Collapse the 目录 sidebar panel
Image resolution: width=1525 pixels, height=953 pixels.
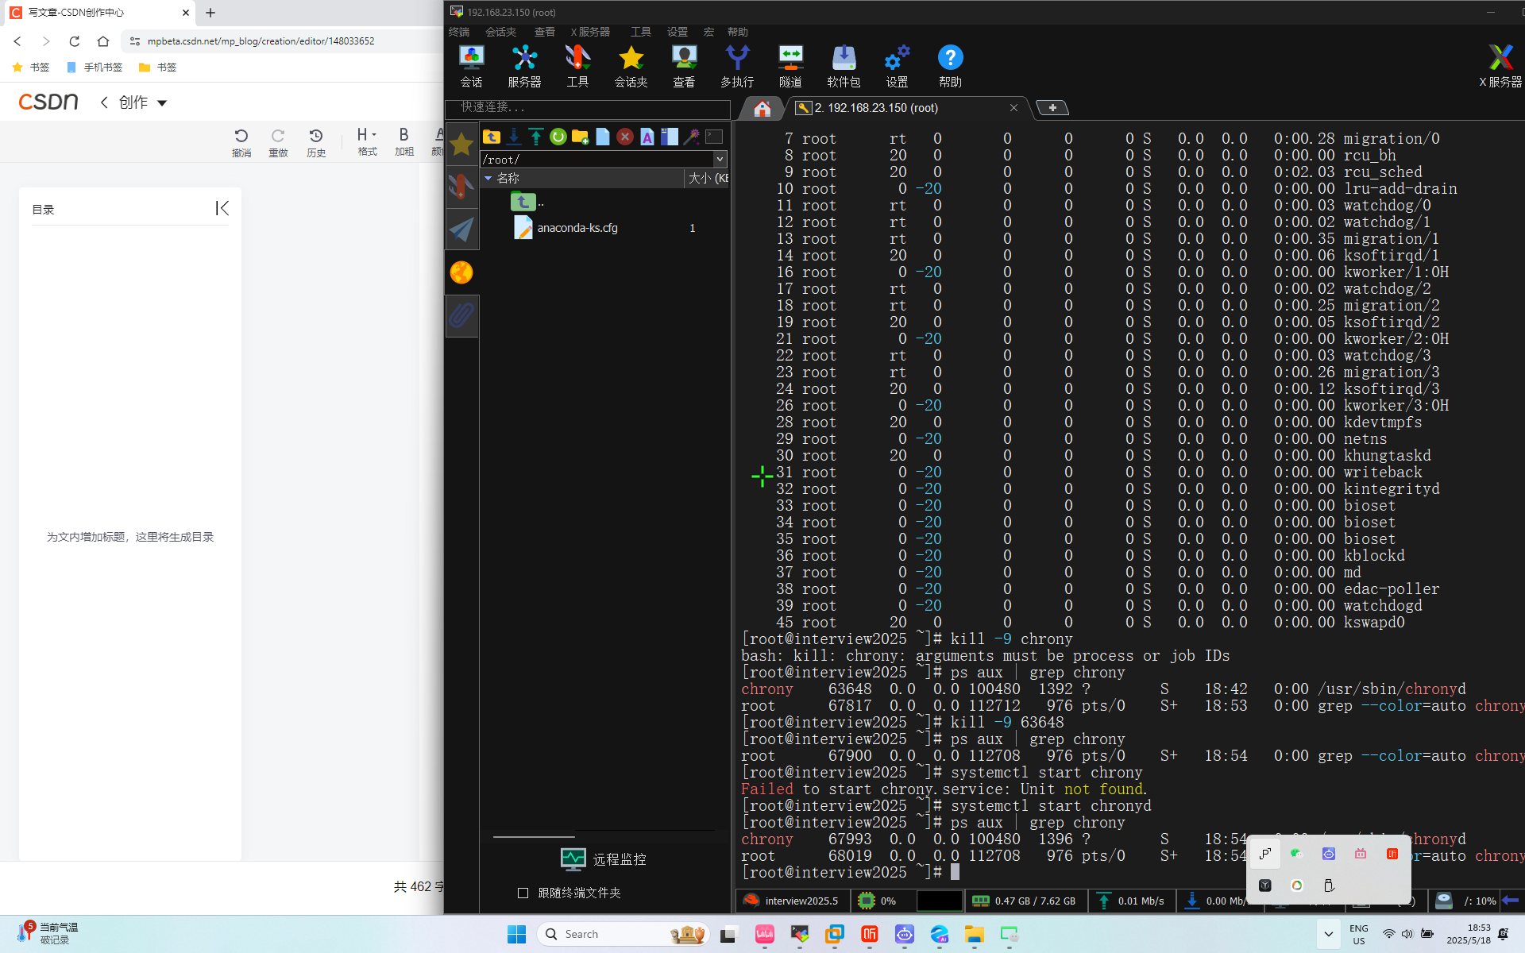tap(222, 208)
